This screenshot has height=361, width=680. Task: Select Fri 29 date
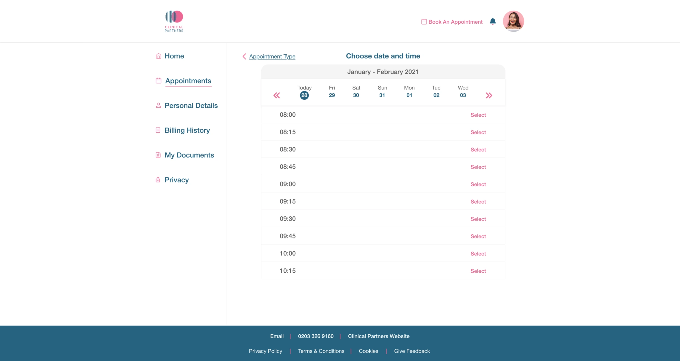point(332,92)
